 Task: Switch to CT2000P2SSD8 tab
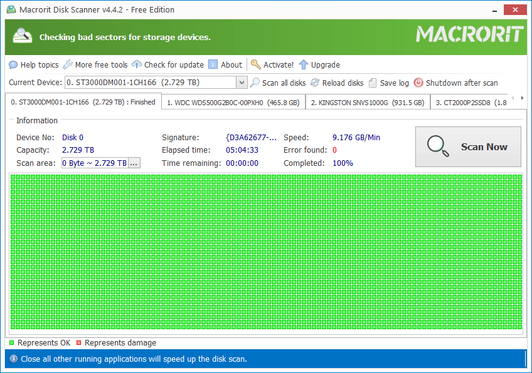click(469, 103)
